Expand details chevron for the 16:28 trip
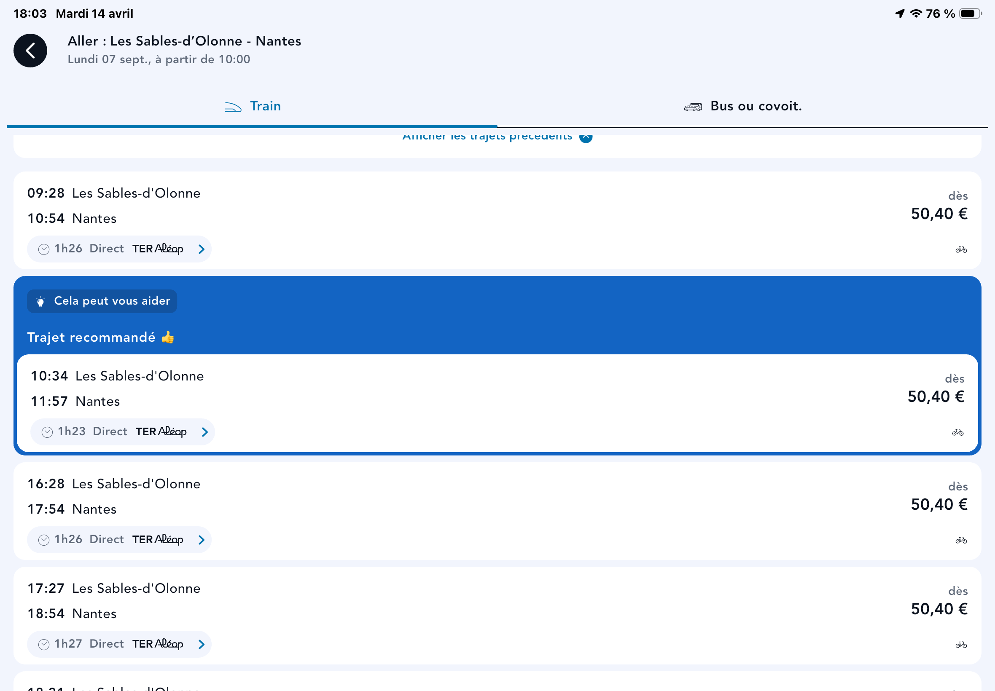995x691 pixels. coord(202,539)
